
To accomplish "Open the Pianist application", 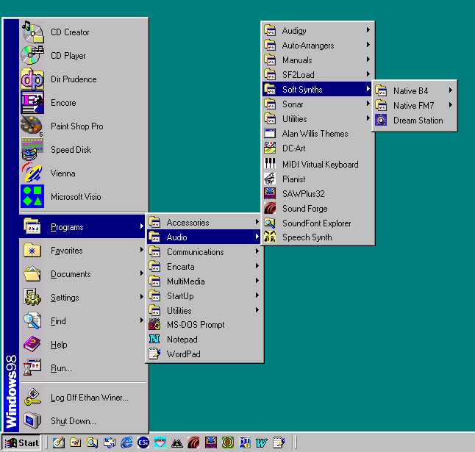I will 293,179.
